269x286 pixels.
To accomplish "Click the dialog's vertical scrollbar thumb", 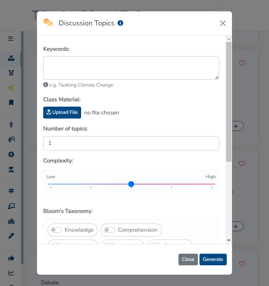I will tap(229, 102).
